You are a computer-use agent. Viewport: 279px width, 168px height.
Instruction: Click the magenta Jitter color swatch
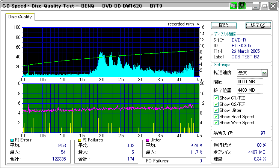pyautogui.click(x=148, y=140)
